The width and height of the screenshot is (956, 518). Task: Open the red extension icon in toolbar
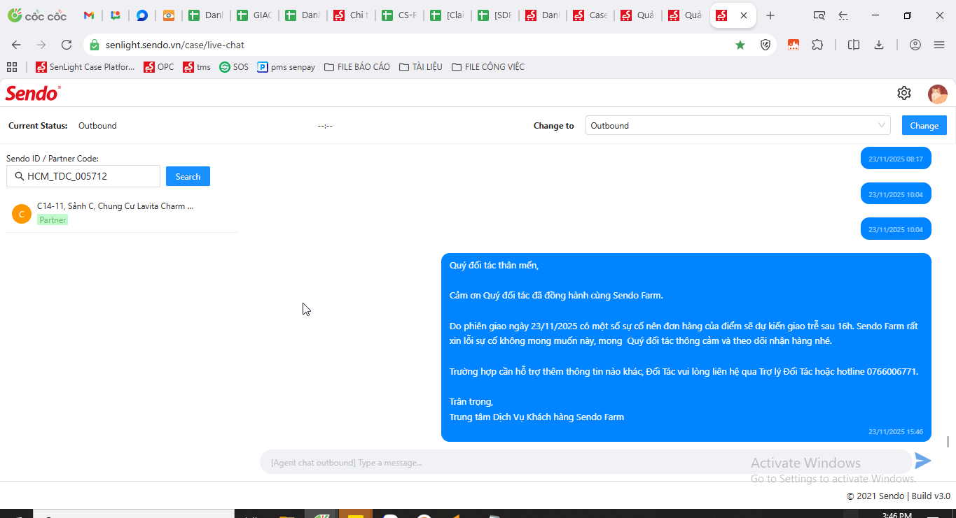point(794,45)
